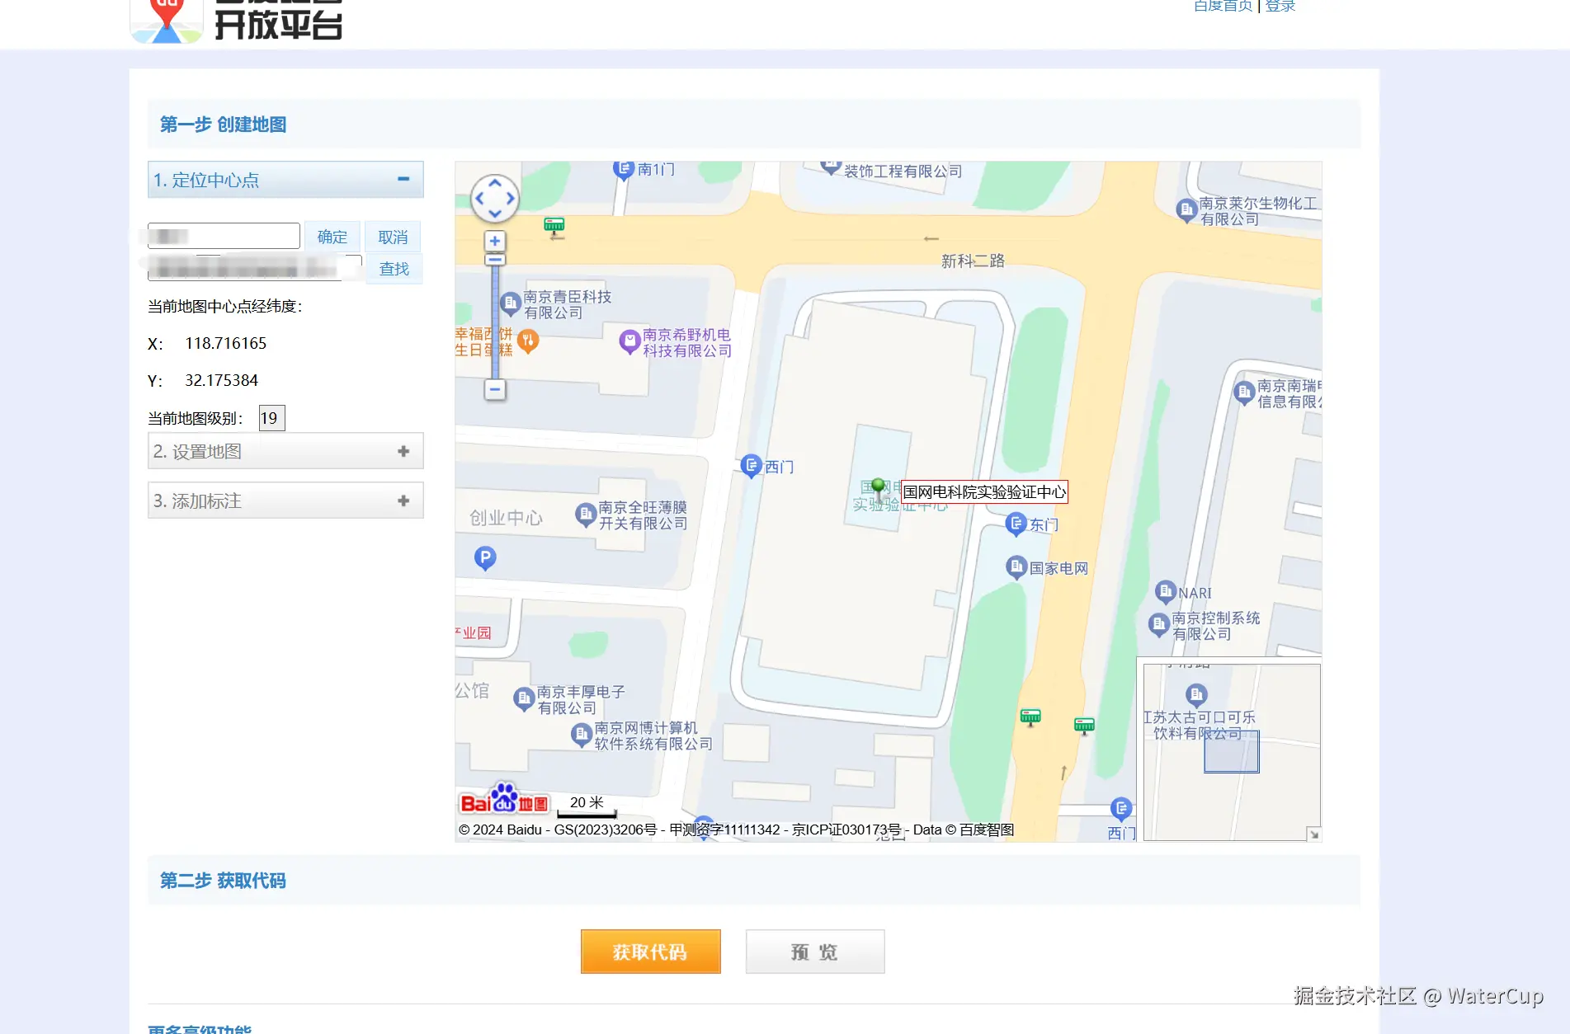This screenshot has height=1034, width=1570.
Task: Click the city name input field
Action: tap(224, 236)
